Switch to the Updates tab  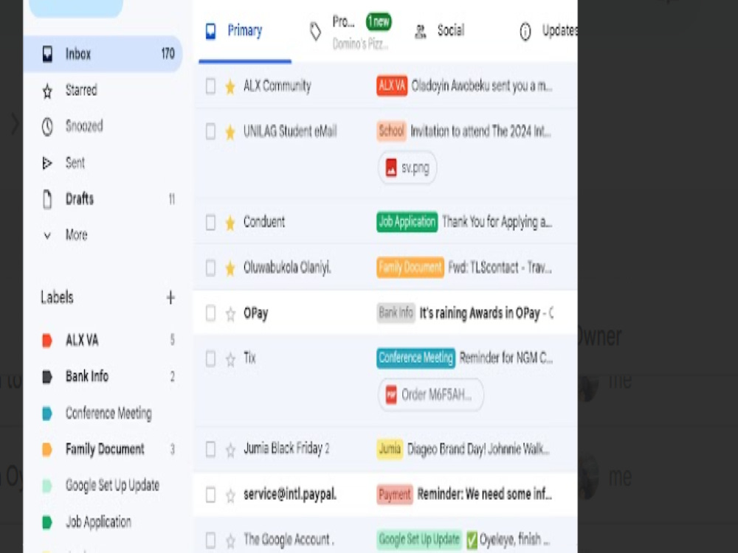coord(548,31)
